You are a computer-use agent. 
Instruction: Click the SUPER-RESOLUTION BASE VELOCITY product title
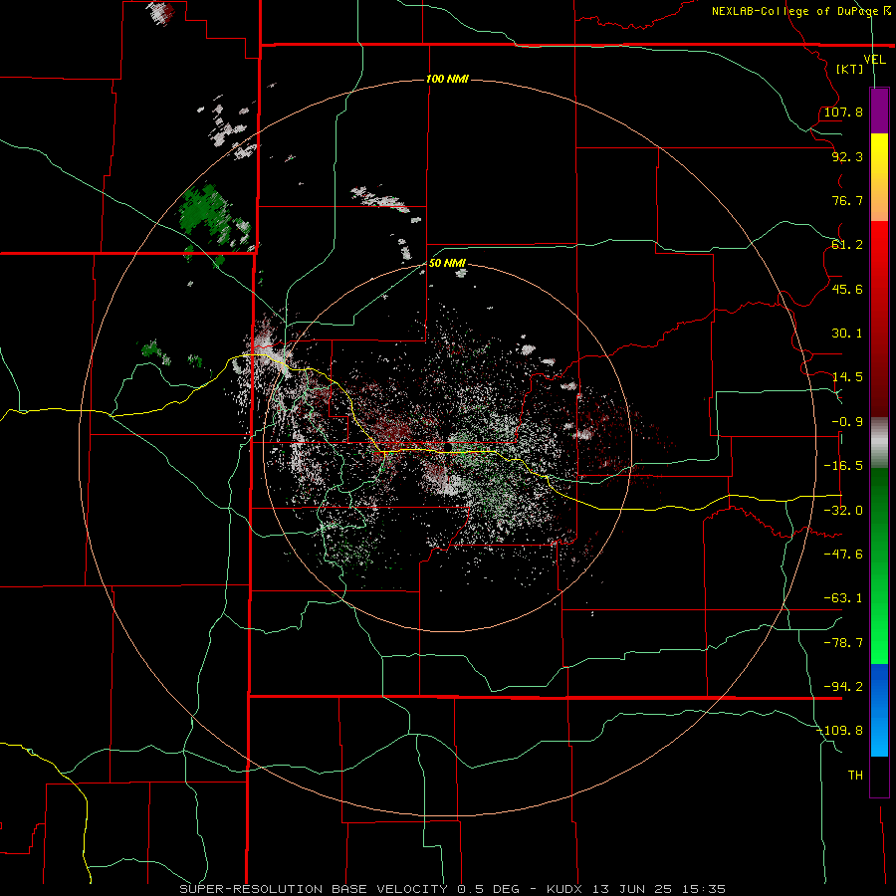coord(315,889)
